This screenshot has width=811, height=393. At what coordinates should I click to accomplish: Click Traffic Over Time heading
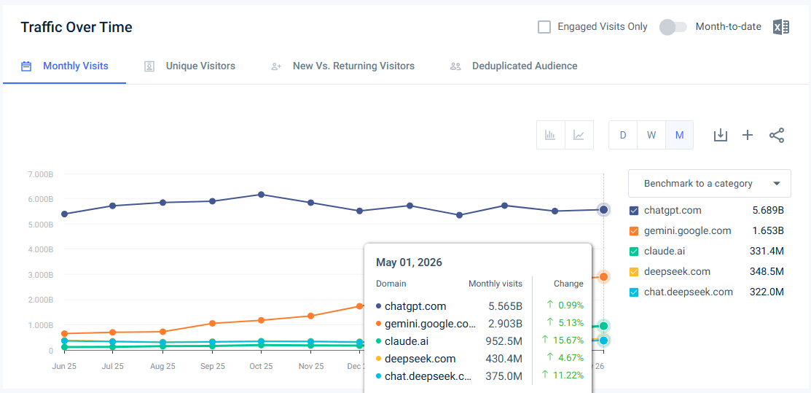coord(77,28)
